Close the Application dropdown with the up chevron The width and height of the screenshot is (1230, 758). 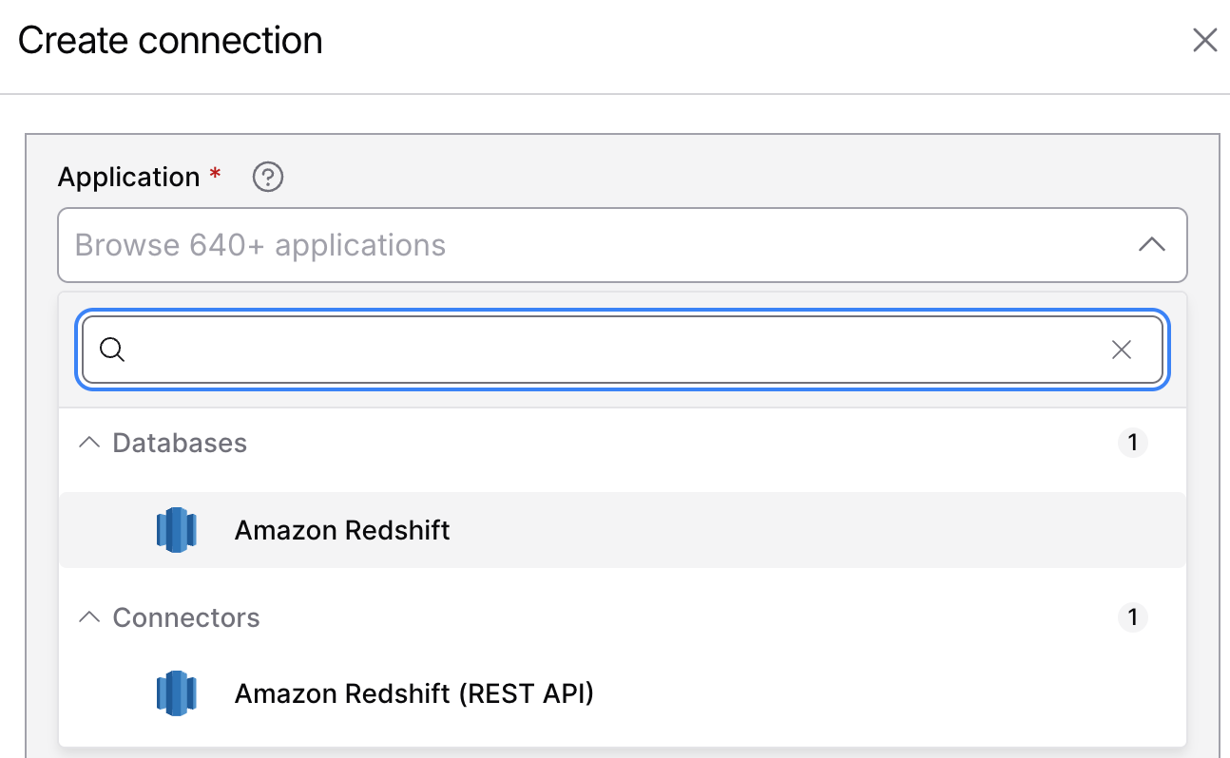[x=1151, y=245]
